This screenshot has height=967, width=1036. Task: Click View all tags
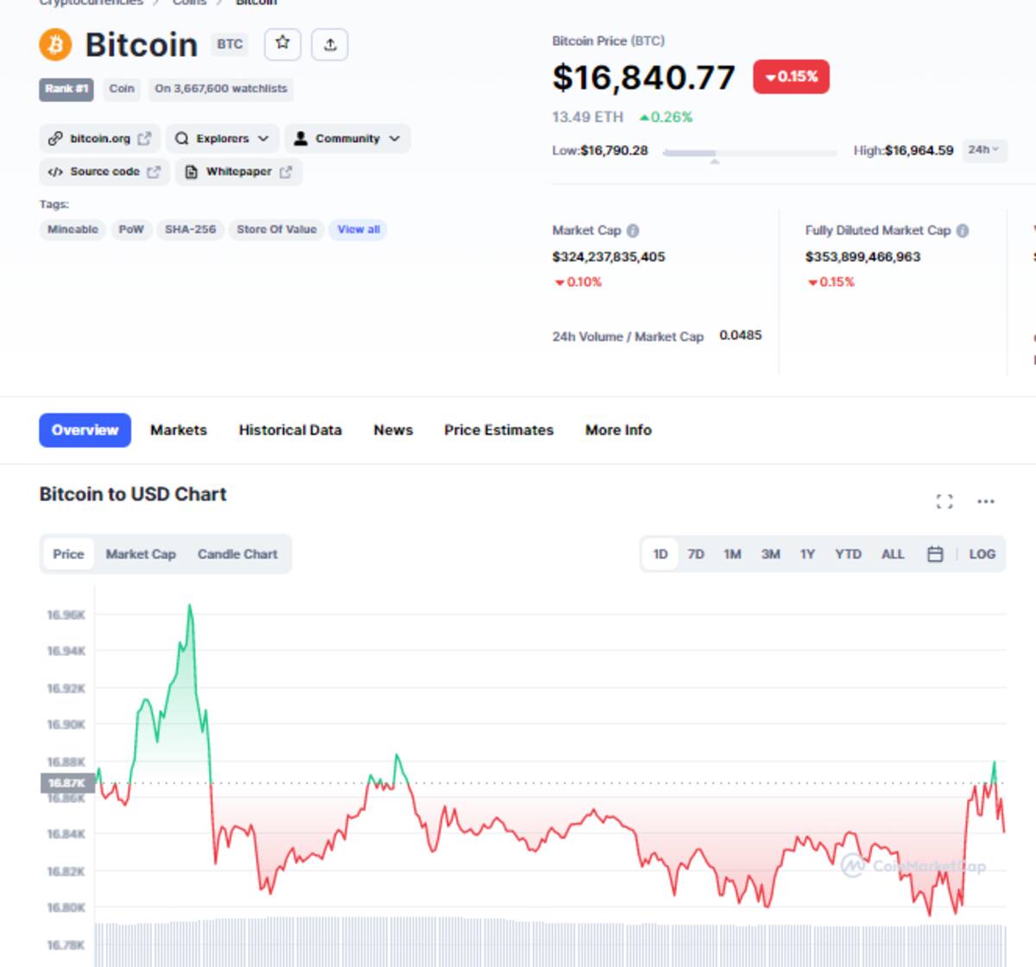[358, 230]
